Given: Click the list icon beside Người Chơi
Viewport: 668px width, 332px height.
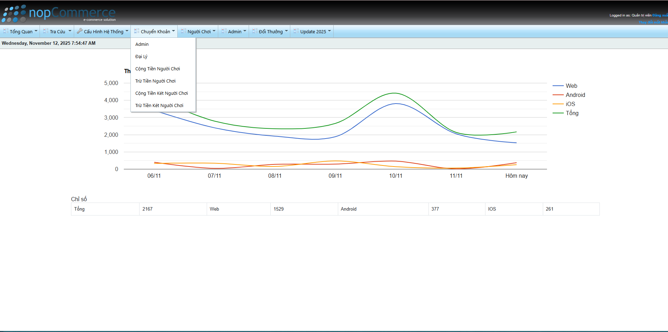Looking at the screenshot, I should [x=183, y=31].
